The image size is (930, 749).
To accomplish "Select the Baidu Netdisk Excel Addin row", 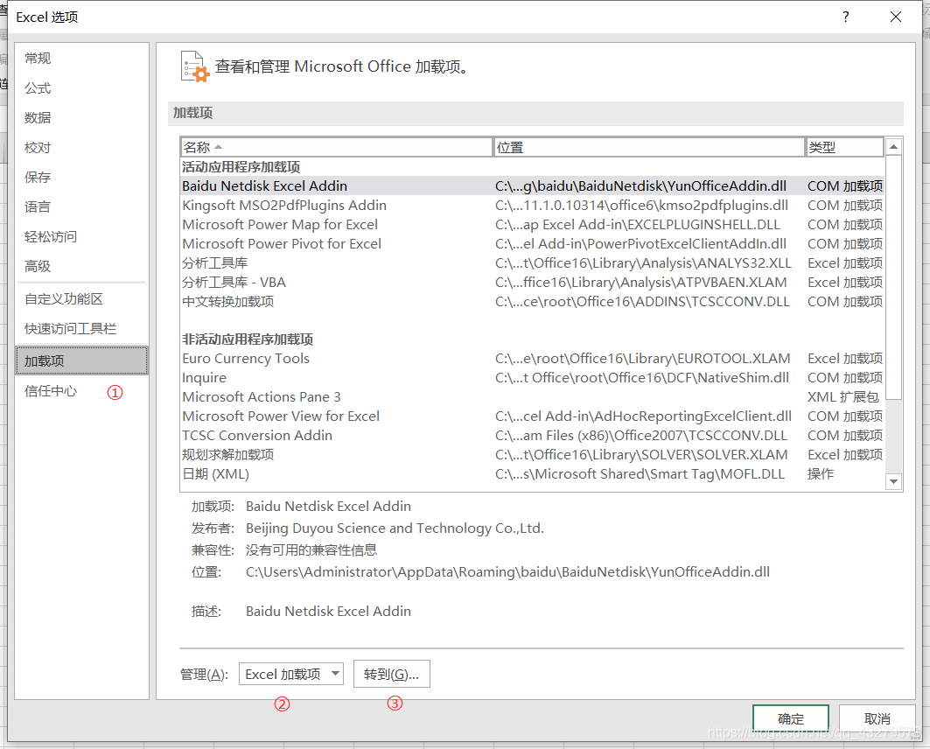I will pyautogui.click(x=532, y=185).
